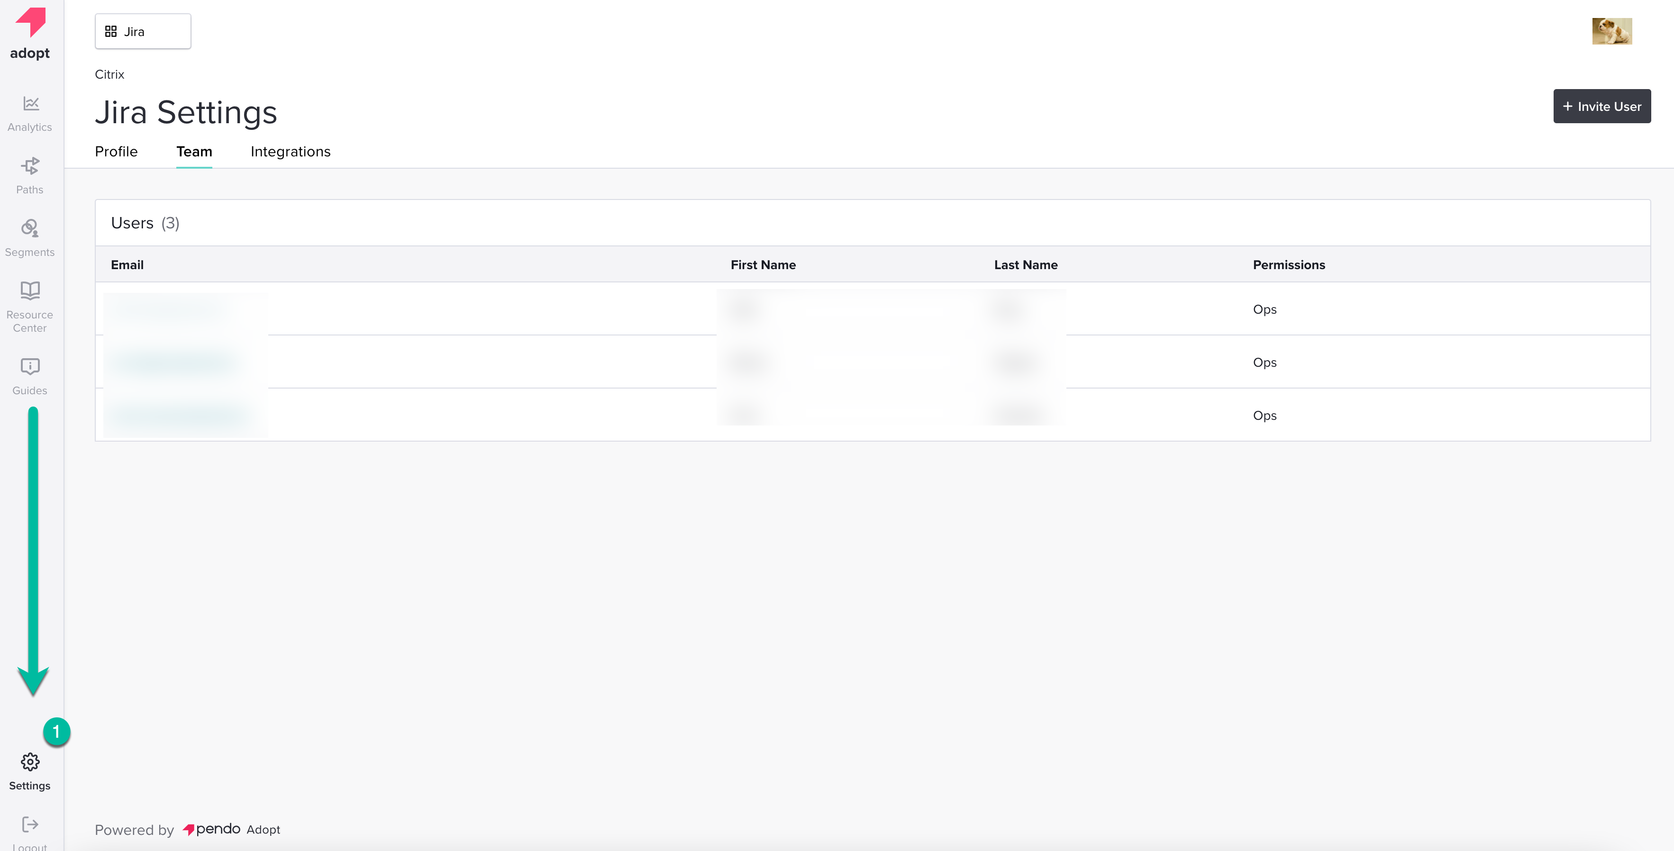Click the First Name column header
The height and width of the screenshot is (851, 1674).
763,264
